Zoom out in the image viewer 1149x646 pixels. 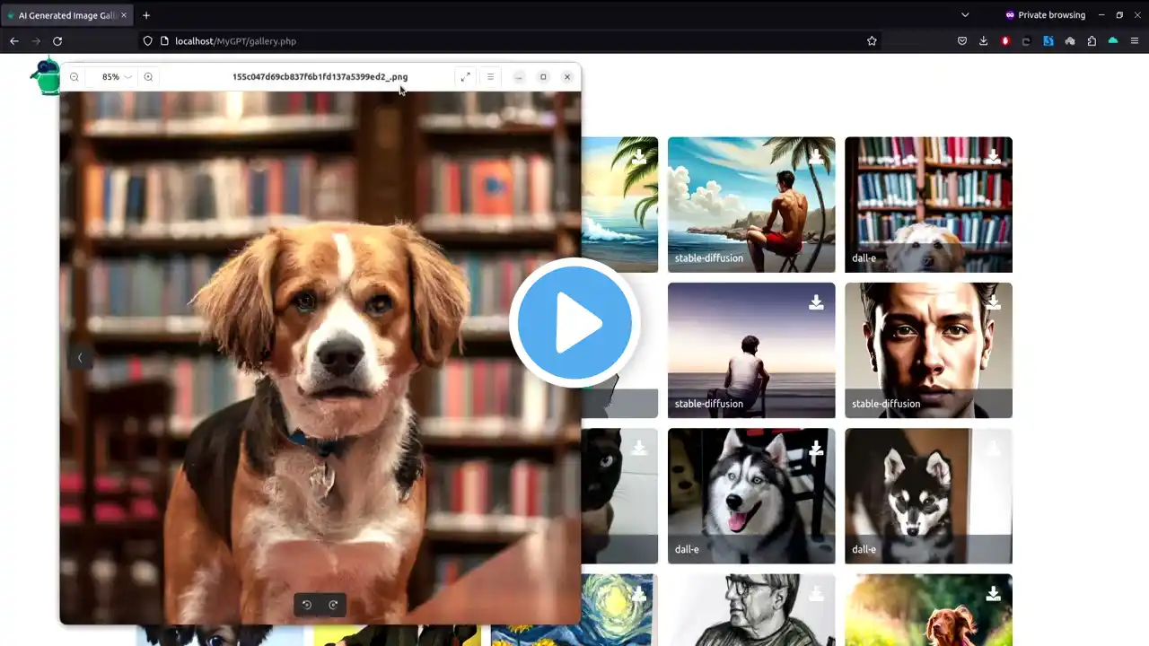[75, 77]
